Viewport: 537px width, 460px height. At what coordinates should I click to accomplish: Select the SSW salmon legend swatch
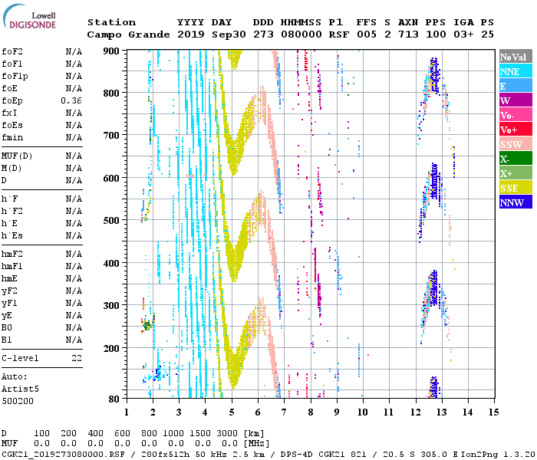pos(516,144)
